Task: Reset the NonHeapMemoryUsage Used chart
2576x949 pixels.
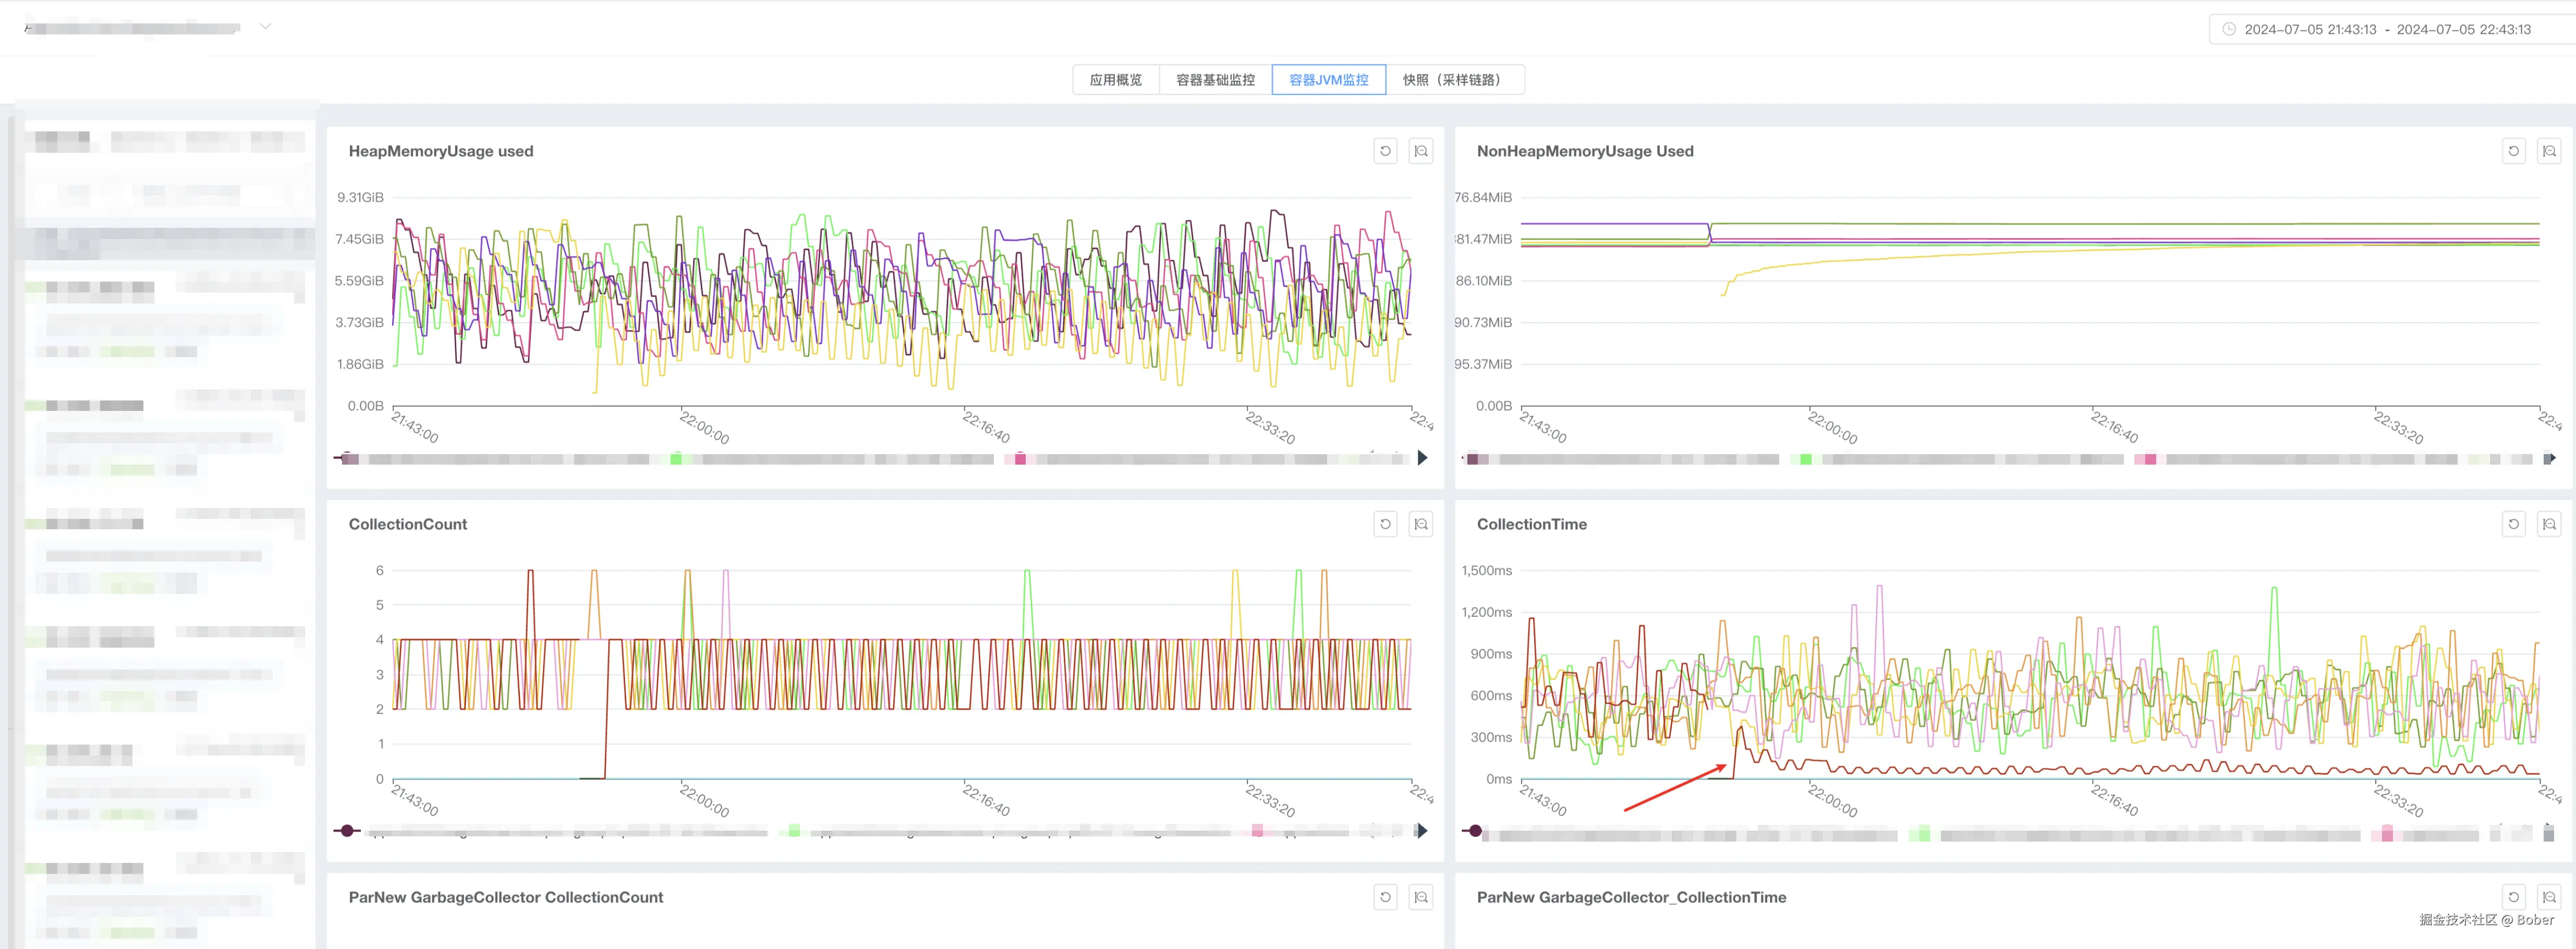Action: pos(2513,151)
